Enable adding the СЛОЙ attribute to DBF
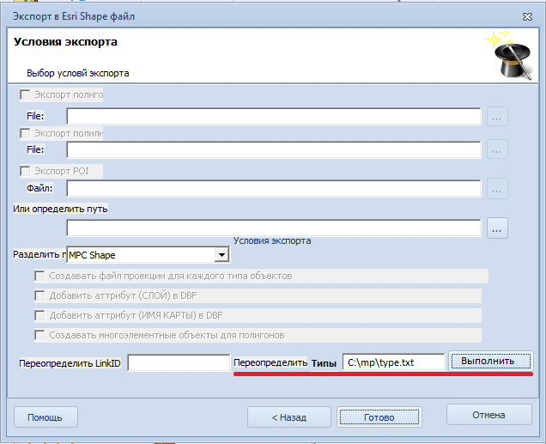This screenshot has height=444, width=546. [39, 295]
